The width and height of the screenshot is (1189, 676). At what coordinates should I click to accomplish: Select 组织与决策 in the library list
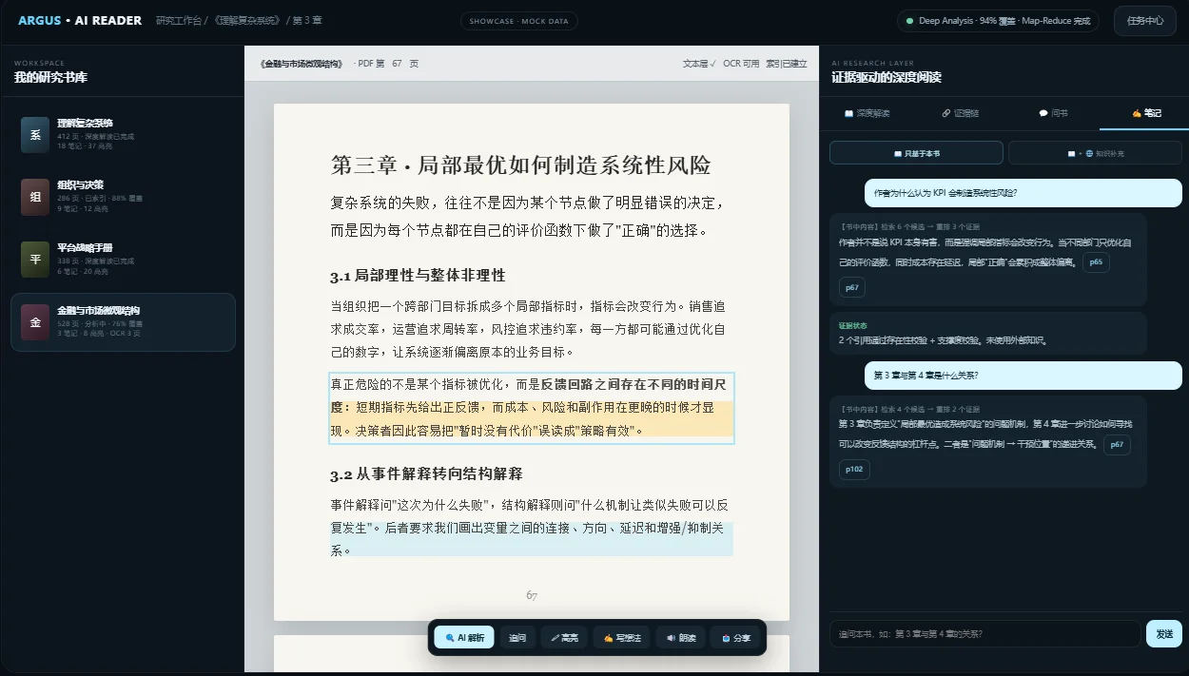click(x=123, y=197)
